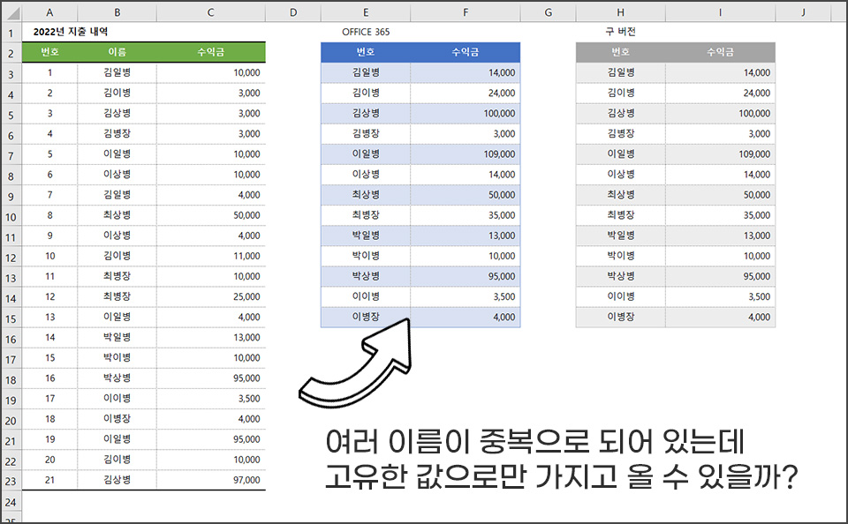
Task: Select cell E6 '김병장' in blue table
Action: point(366,133)
